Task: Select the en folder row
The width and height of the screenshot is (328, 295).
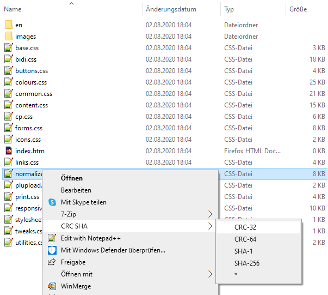Action: [x=19, y=25]
